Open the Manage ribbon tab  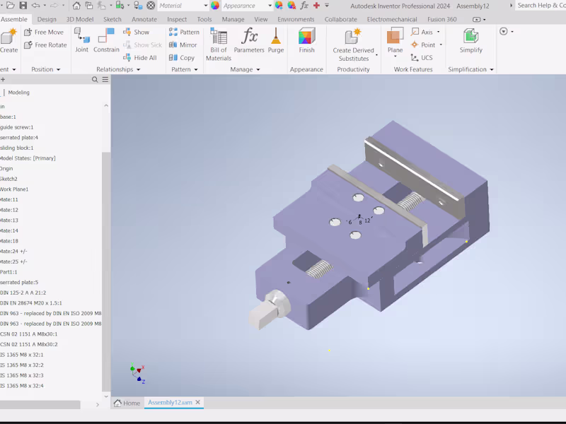click(233, 19)
